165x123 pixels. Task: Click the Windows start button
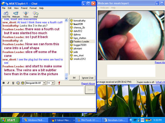coord(10,120)
